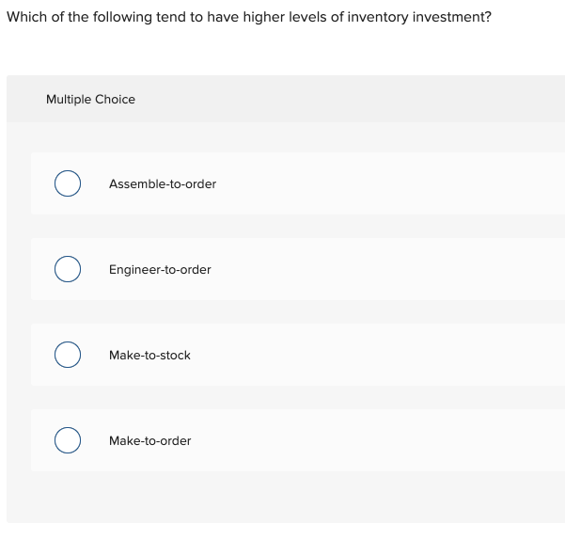The image size is (565, 540).
Task: Click the Make-to-order answer text
Action: pos(149,440)
